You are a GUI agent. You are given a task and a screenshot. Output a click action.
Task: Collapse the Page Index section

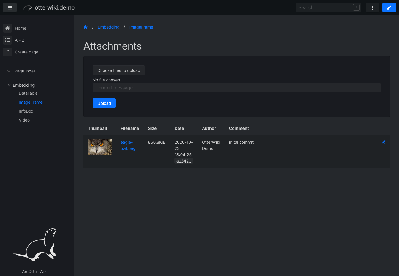coord(9,71)
